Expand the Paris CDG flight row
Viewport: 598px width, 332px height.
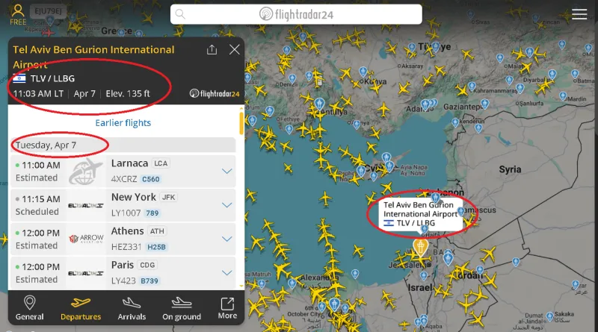227,272
